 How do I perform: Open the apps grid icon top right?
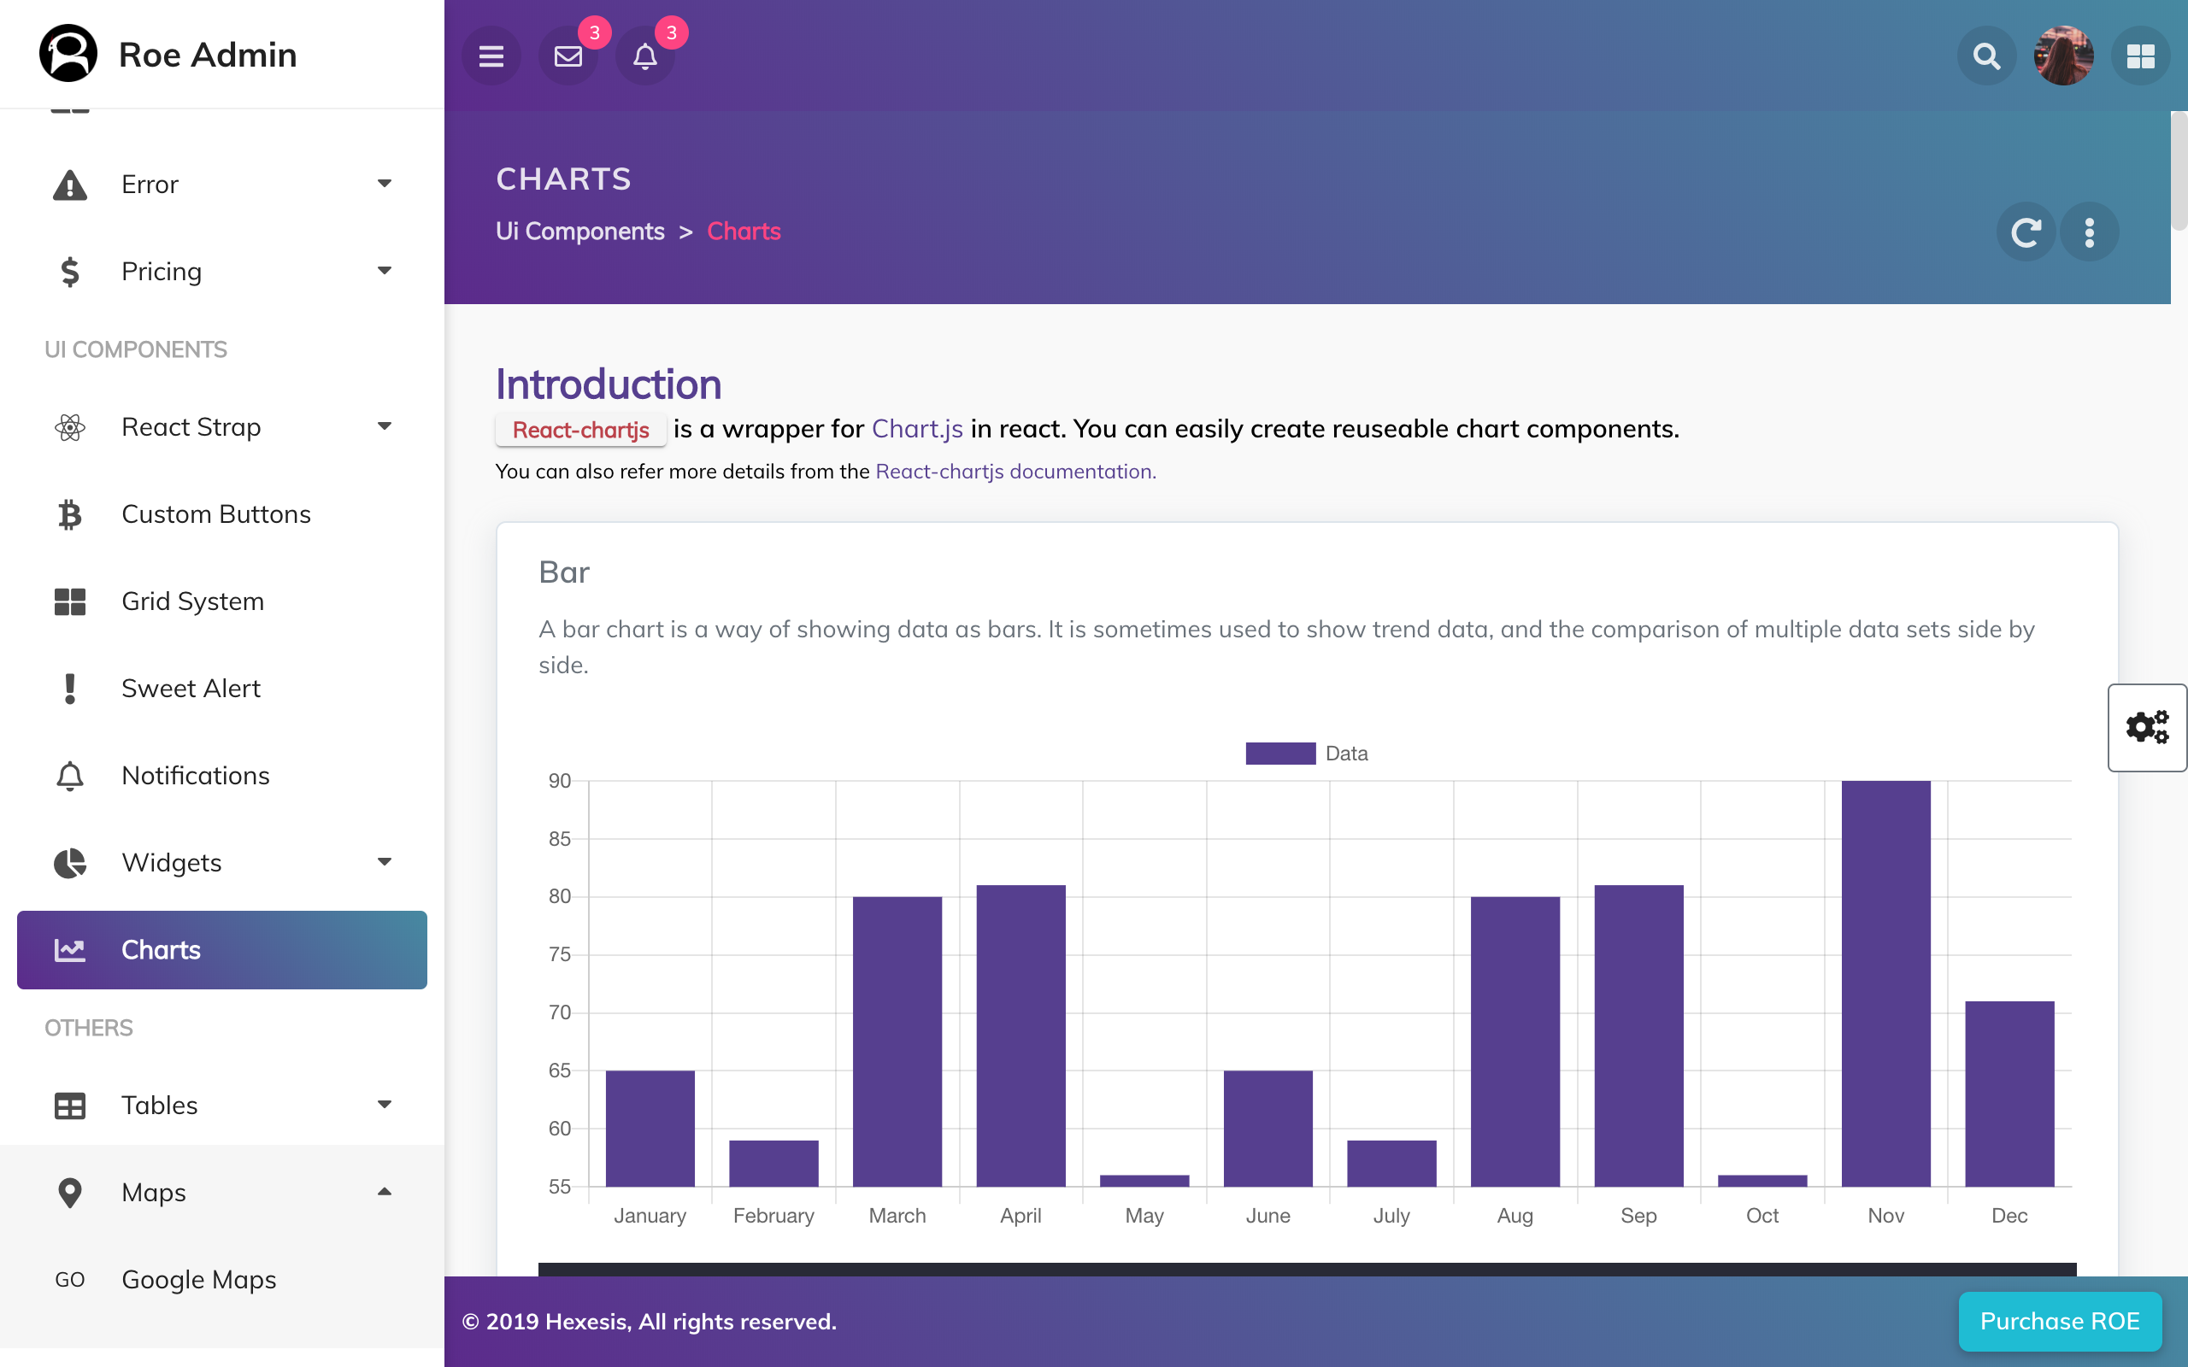(x=2140, y=56)
